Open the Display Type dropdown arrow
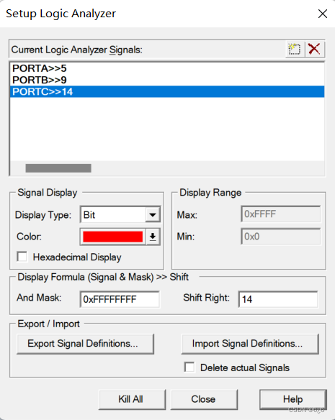 (153, 214)
